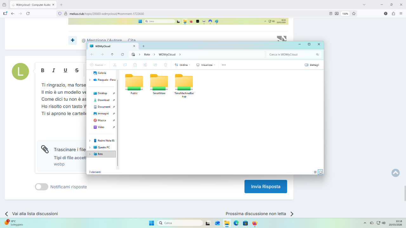Toggle Notificami risposte switch
Viewport: 406px width, 228px height.
pyautogui.click(x=42, y=187)
